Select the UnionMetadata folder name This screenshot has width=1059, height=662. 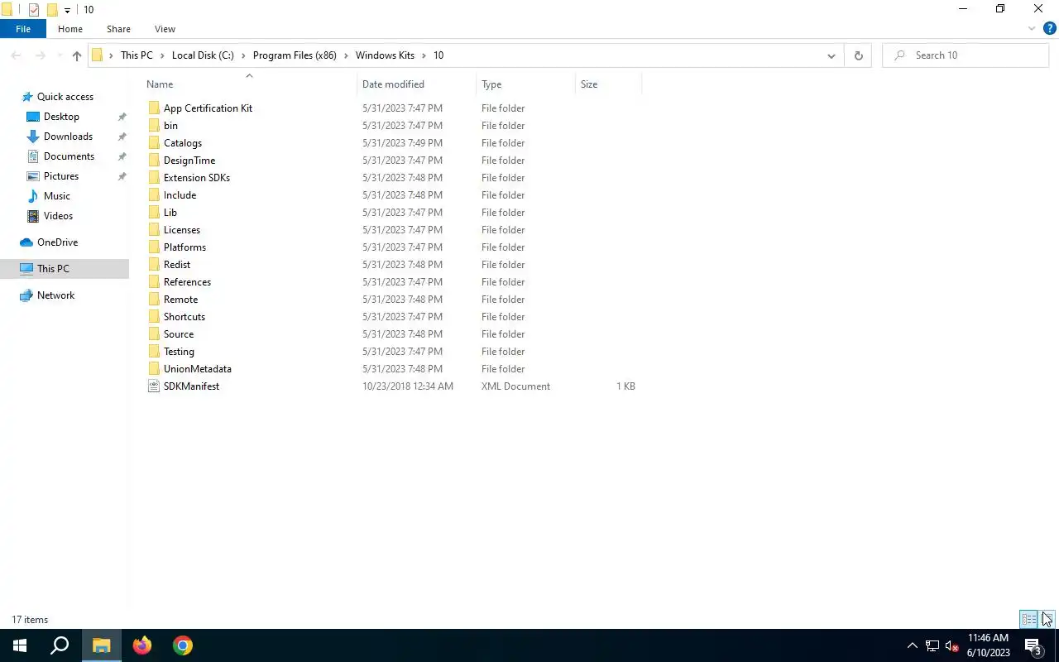tap(198, 369)
